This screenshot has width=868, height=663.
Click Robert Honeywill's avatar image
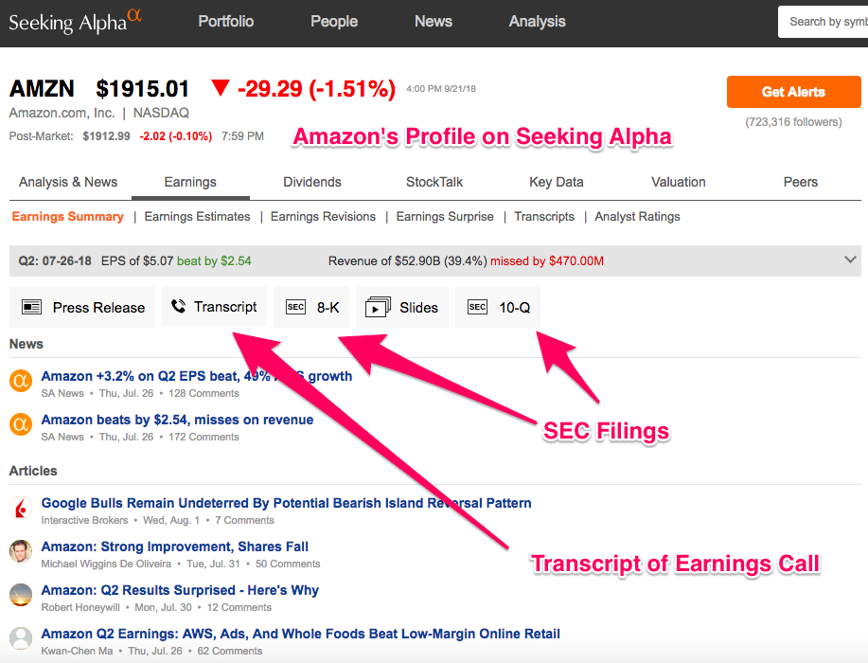21,595
